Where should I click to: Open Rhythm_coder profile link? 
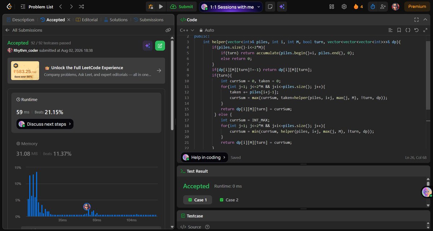(x=26, y=51)
